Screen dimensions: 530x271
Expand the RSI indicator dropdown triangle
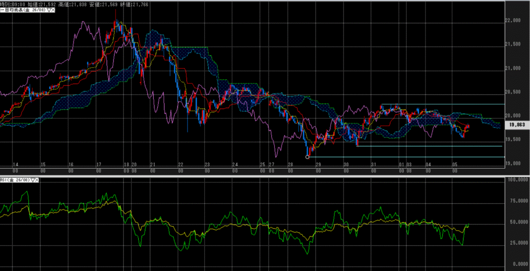pyautogui.click(x=34, y=180)
